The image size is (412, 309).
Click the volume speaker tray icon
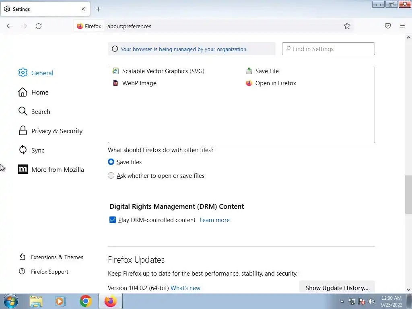click(371, 301)
